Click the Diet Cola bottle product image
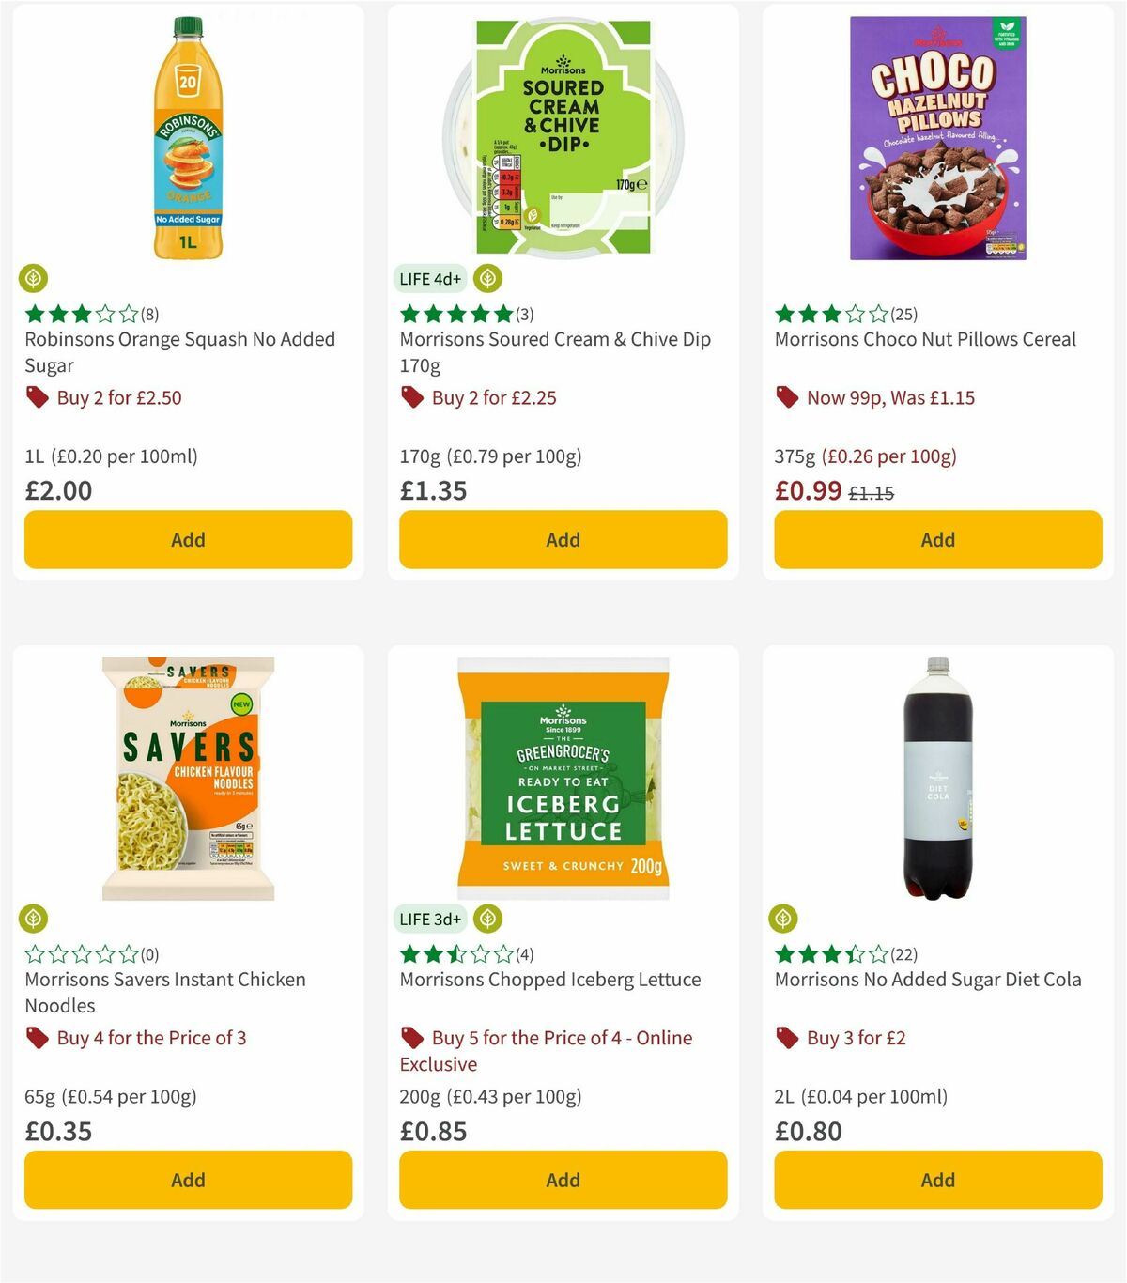The image size is (1127, 1283). [936, 780]
